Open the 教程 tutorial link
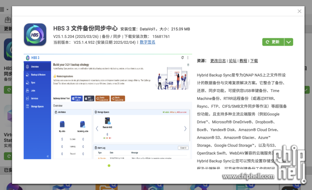Screen dimensions: 312x190 tap(243, 61)
